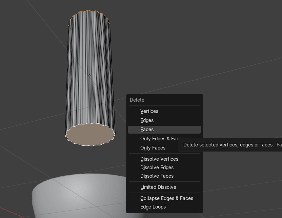Choose Only Faces delete option

pyautogui.click(x=153, y=148)
